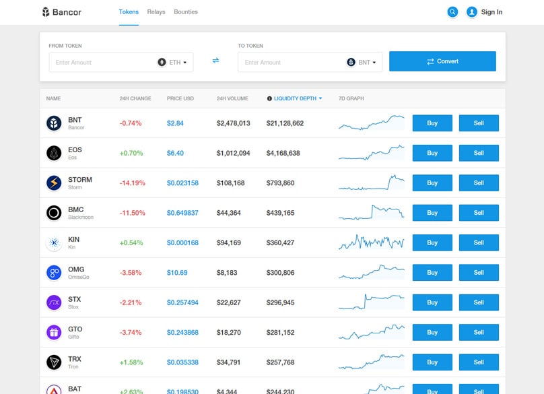Click the Liquidity Depth info icon

tap(269, 98)
